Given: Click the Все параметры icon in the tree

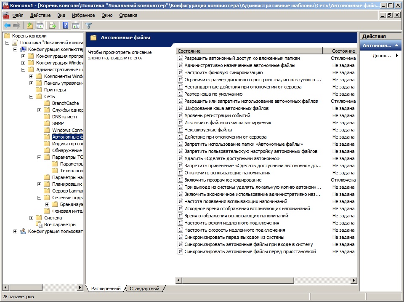Looking at the screenshot, I should (39, 224).
